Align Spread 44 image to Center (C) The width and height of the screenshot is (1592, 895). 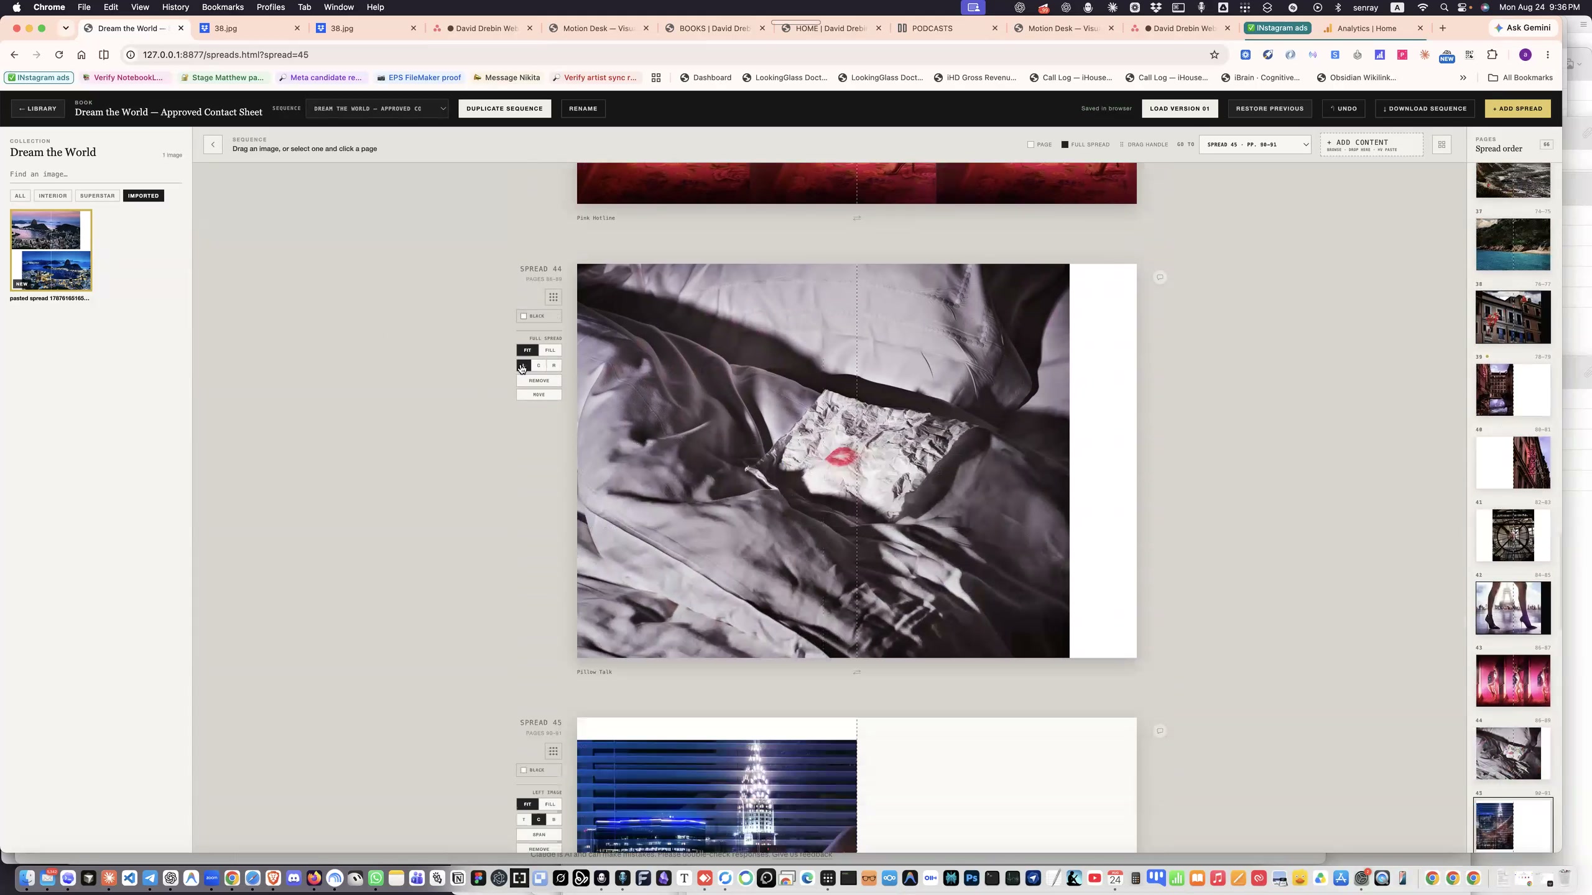point(539,365)
